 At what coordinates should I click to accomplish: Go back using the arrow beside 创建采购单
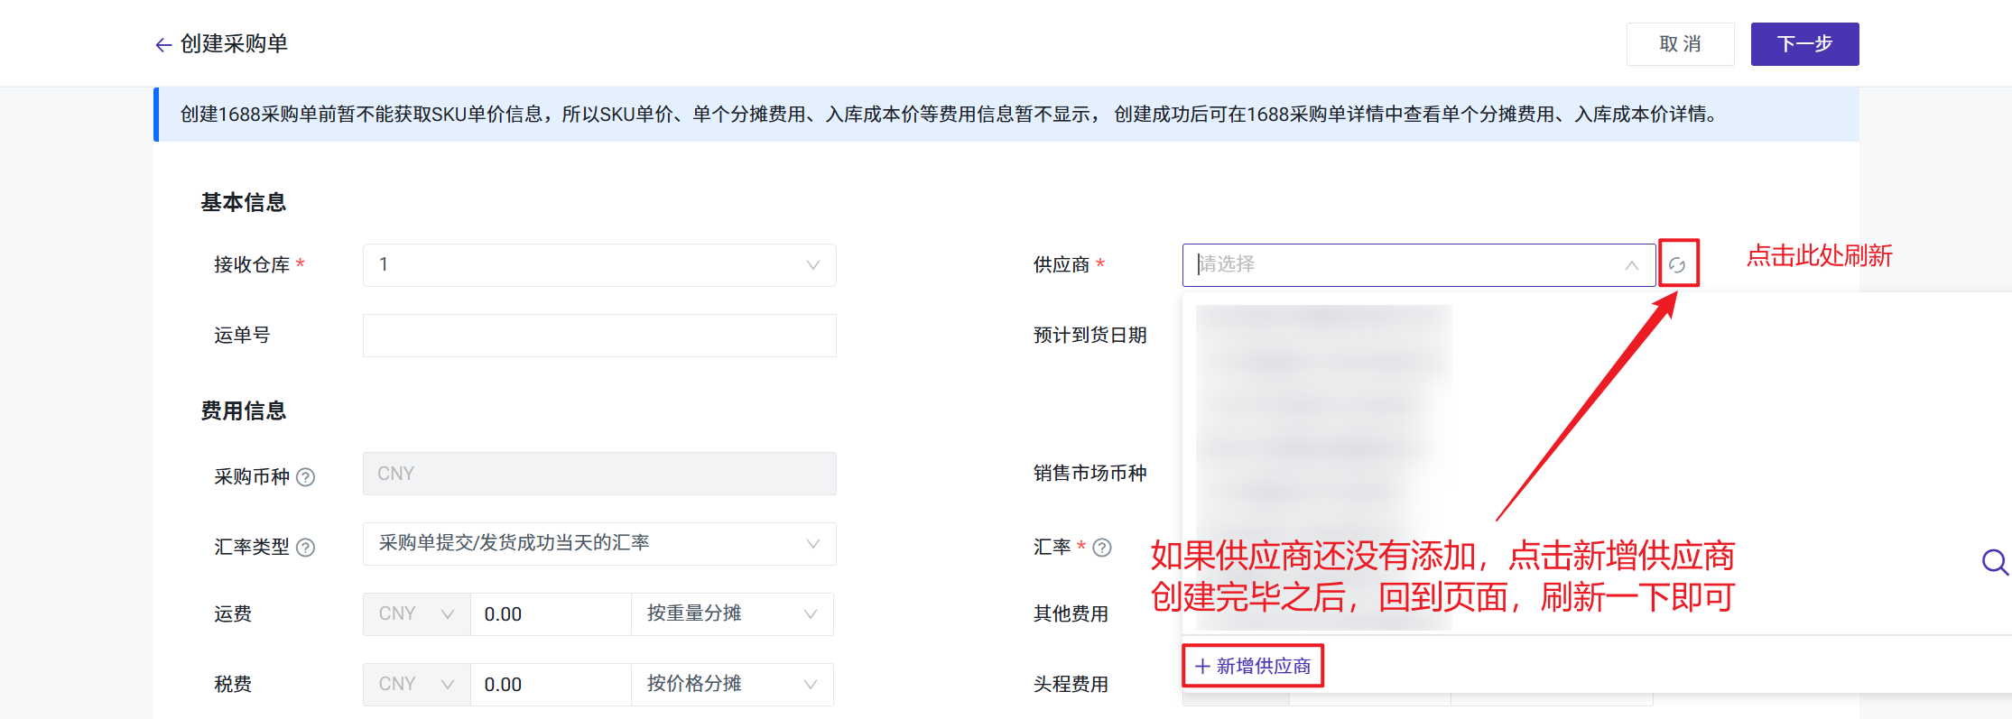tap(163, 44)
